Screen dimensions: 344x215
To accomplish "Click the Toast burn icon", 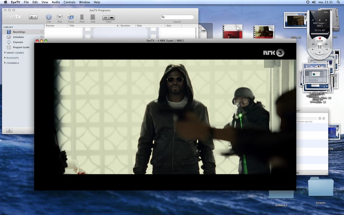I will 71,17.
